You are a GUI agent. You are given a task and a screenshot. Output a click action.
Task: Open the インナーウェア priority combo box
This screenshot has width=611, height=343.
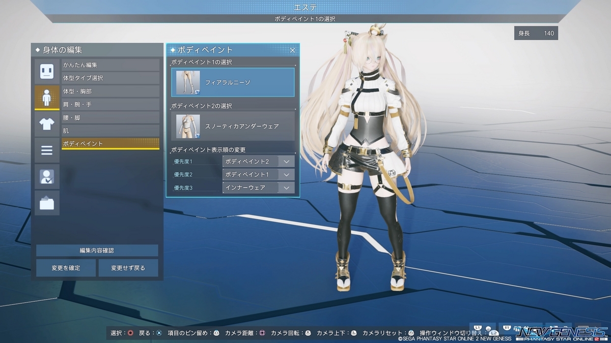tap(258, 188)
